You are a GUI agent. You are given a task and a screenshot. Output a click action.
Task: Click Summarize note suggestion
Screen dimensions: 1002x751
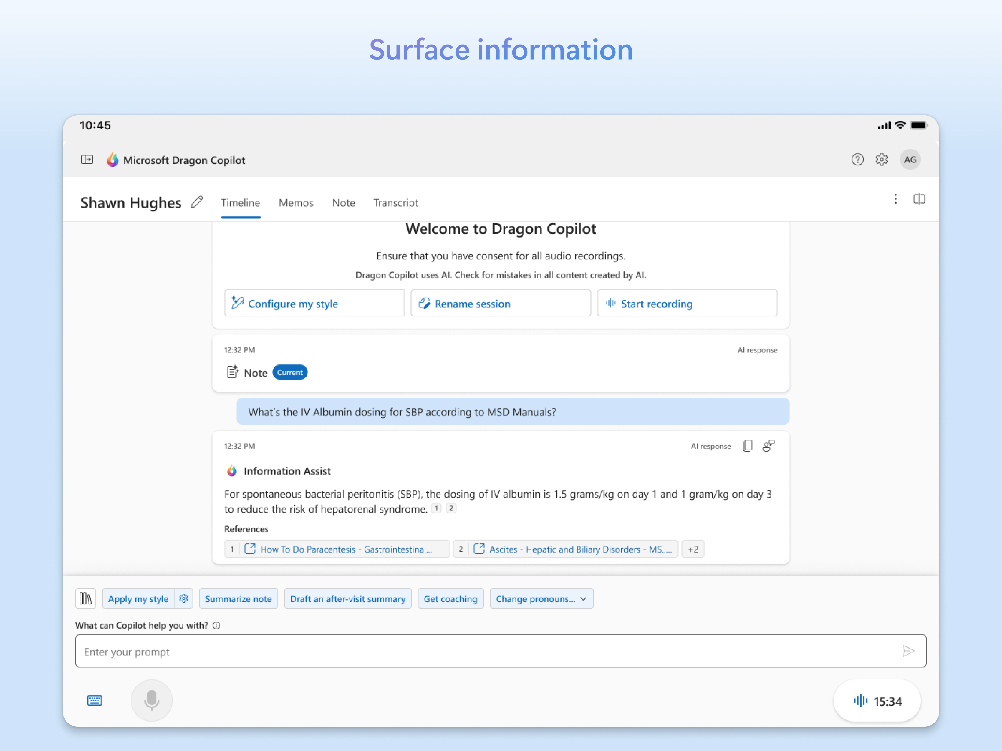[238, 598]
